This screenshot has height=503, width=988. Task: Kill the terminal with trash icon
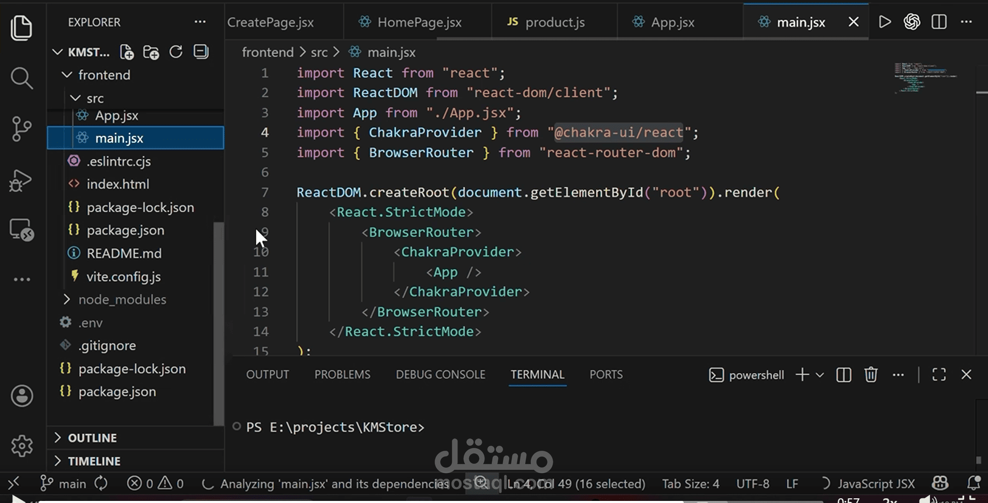(871, 375)
